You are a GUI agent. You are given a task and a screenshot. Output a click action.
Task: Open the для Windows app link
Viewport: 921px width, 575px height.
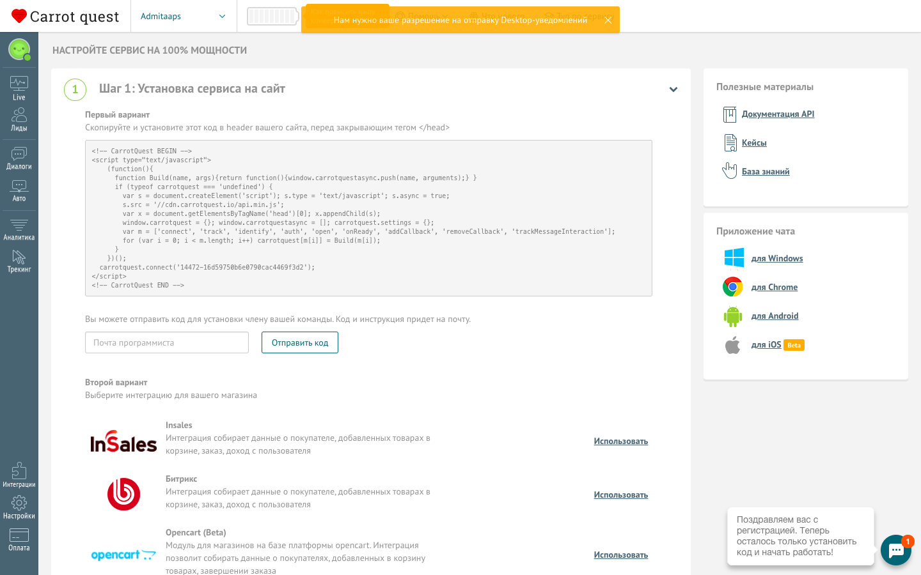pyautogui.click(x=777, y=259)
